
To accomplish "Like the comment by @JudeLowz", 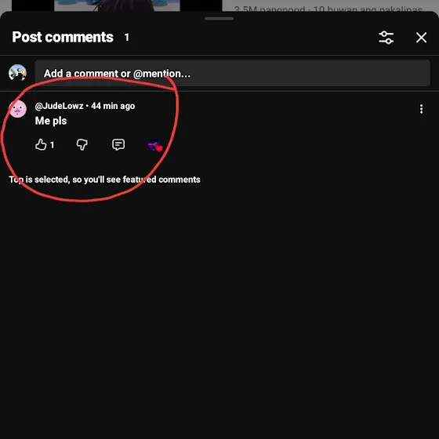I will (41, 145).
